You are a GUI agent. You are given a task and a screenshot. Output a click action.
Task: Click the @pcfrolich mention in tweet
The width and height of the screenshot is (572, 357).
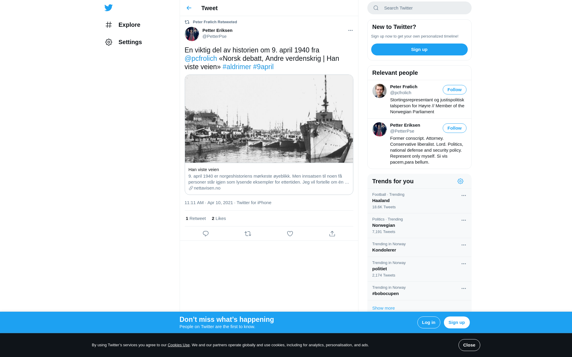201,58
